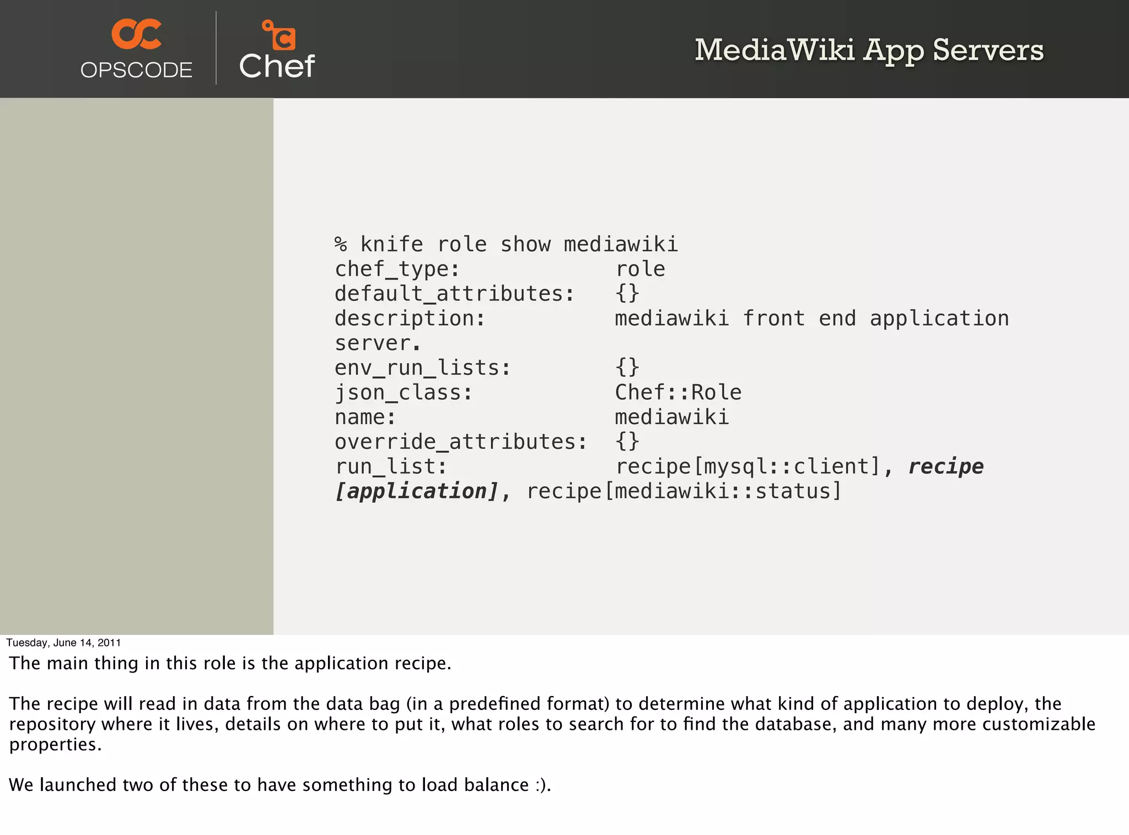1129x835 pixels.
Task: Click the 'Chef::Role' value
Action: tap(678, 392)
